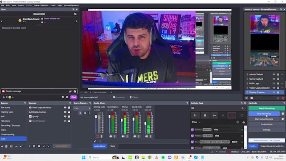Image resolution: width=286 pixels, height=161 pixels.
Task: Adjust the Mic/Aux volume slider
Action: (122, 120)
